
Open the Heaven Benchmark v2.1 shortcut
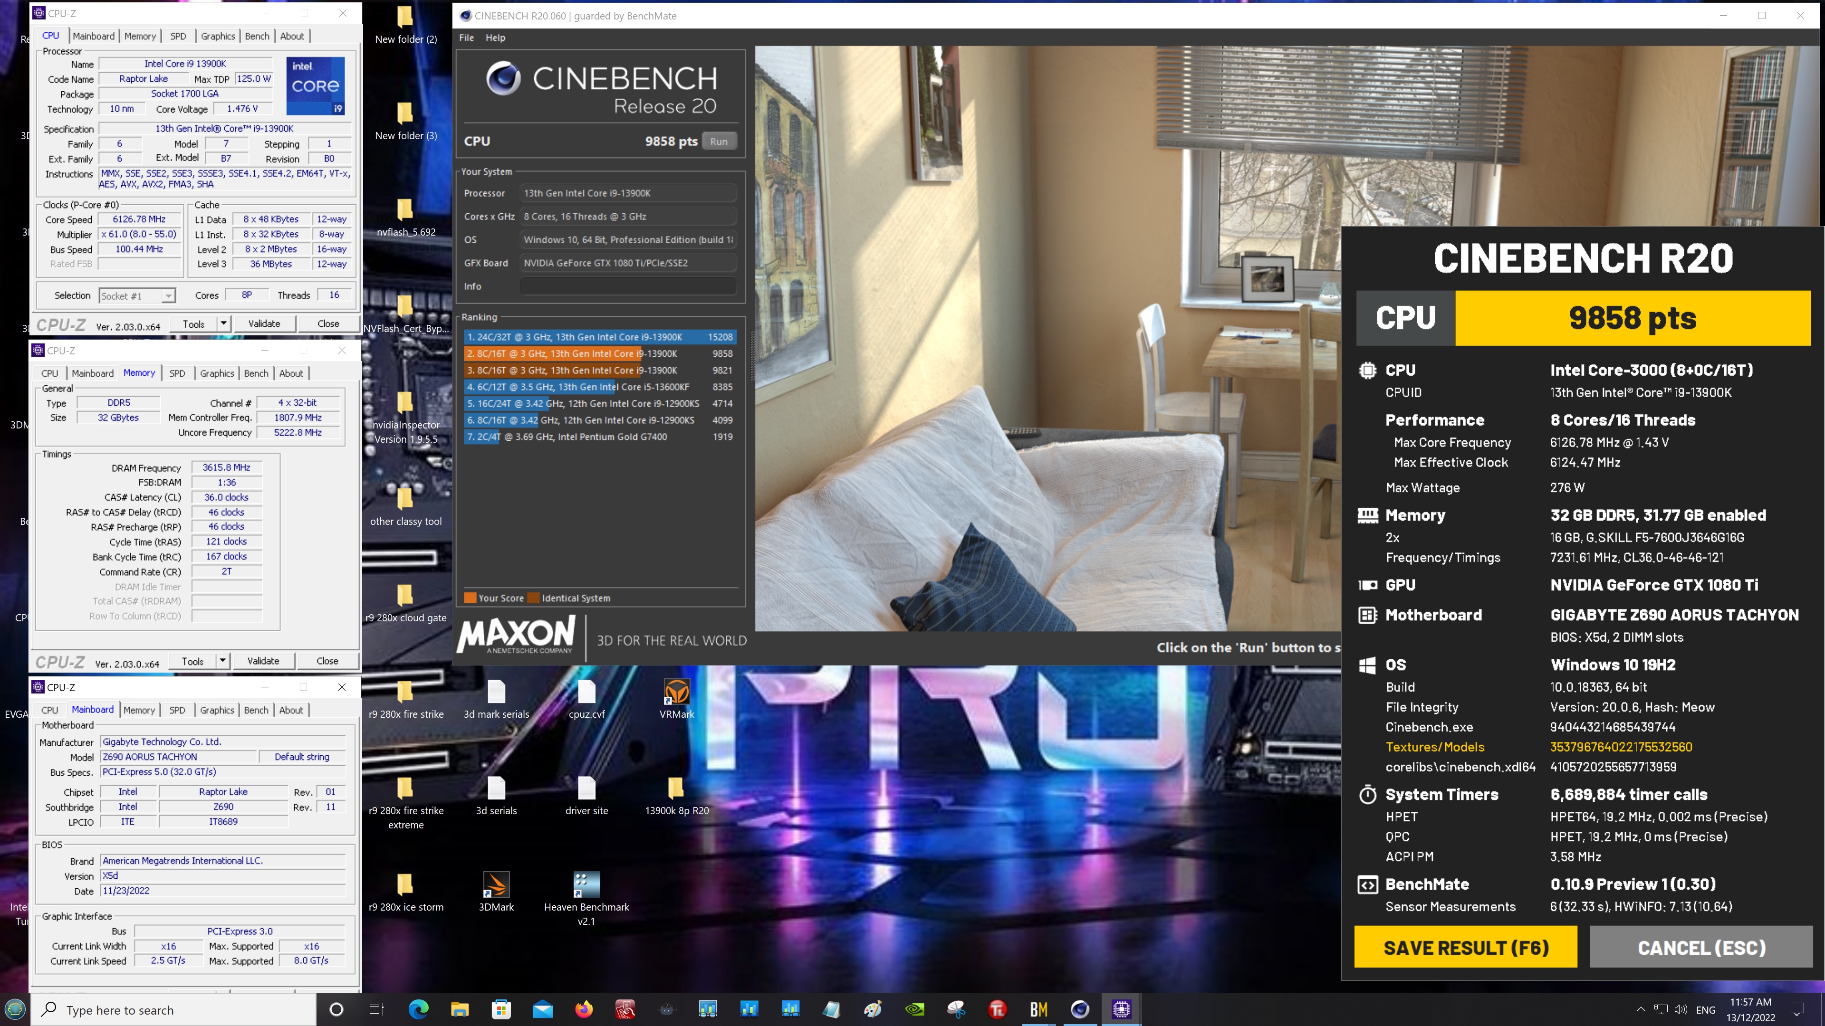[x=586, y=899]
